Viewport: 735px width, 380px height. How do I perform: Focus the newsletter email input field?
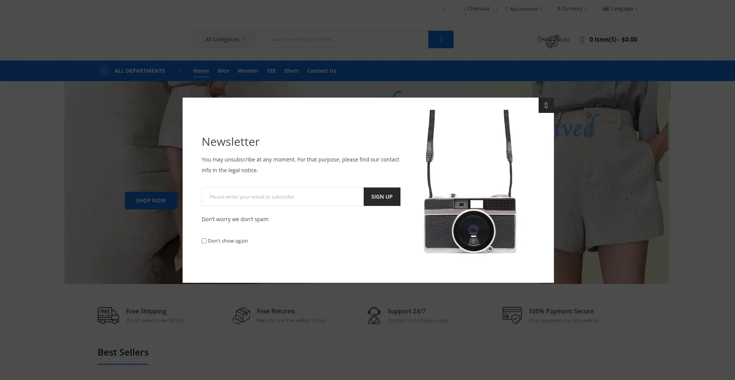[x=283, y=197]
